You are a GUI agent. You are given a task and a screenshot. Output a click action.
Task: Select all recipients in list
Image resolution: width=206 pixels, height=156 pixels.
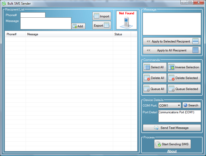155,67
